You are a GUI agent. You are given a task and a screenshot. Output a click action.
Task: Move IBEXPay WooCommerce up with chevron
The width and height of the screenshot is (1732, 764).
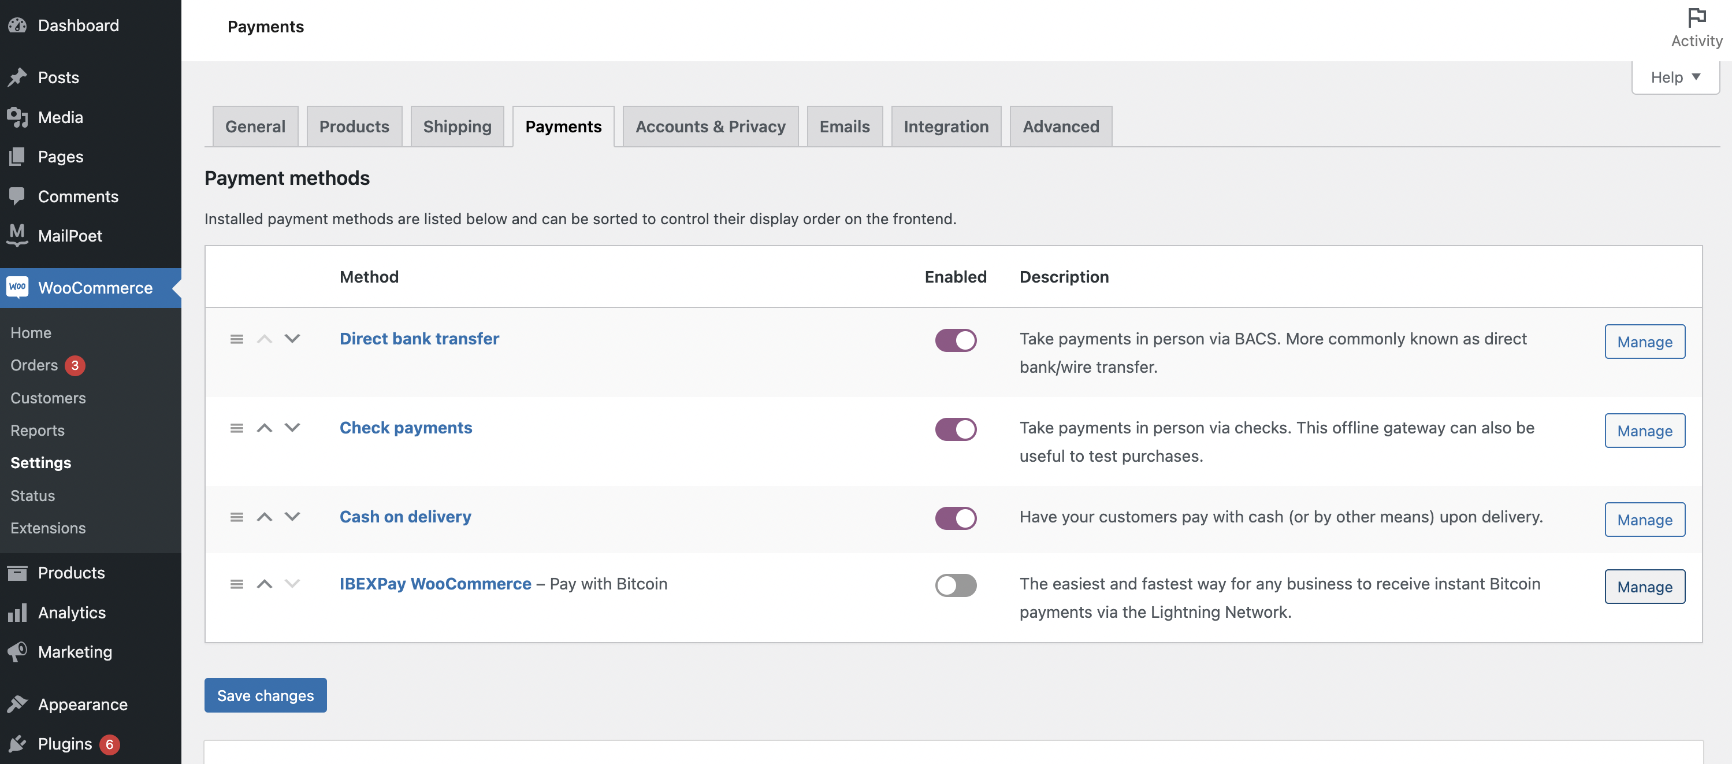264,584
